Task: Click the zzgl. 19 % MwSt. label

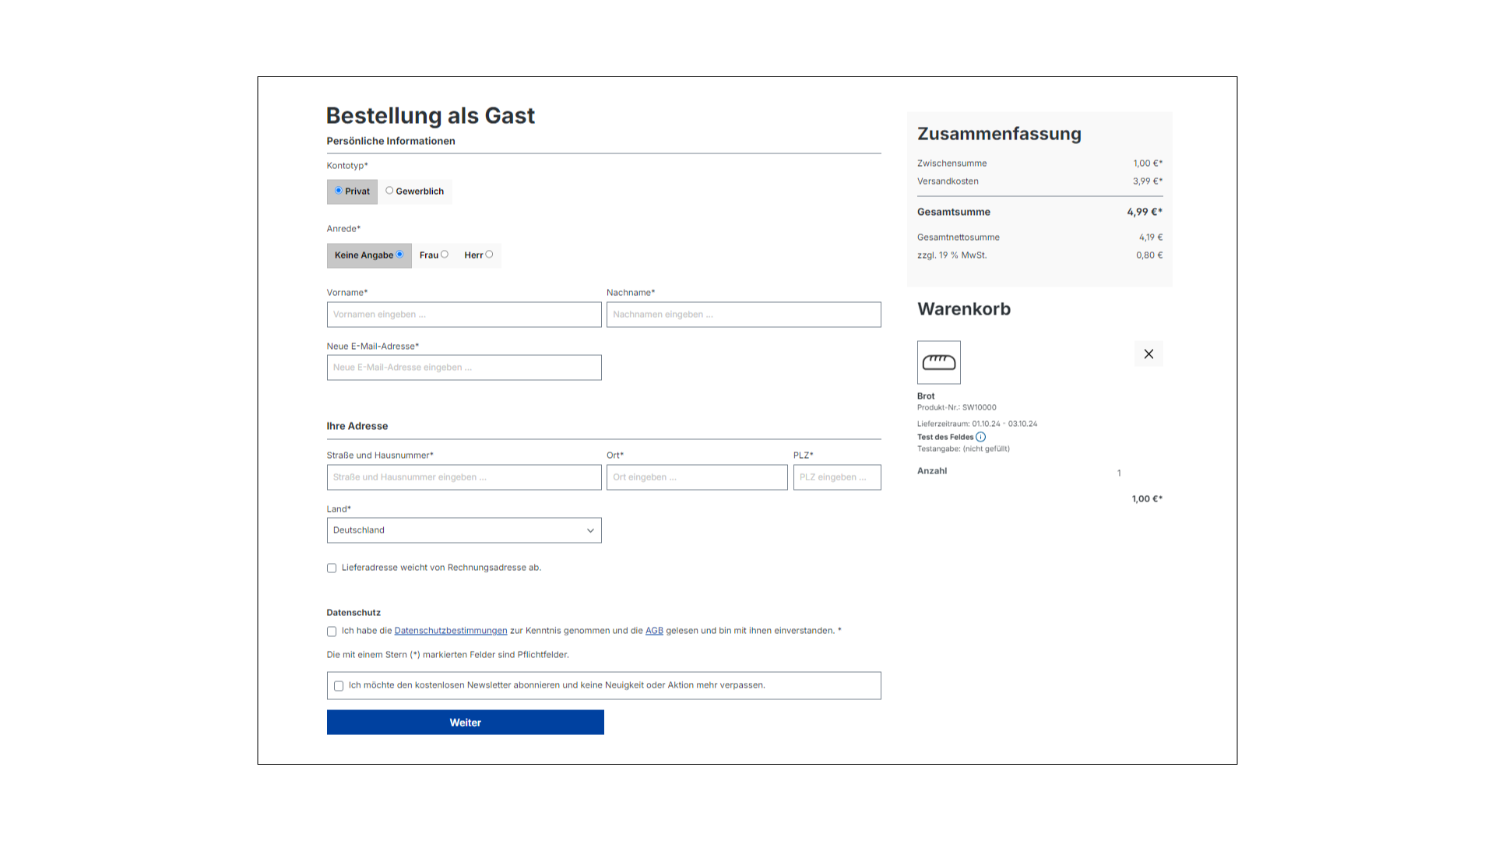Action: (952, 255)
